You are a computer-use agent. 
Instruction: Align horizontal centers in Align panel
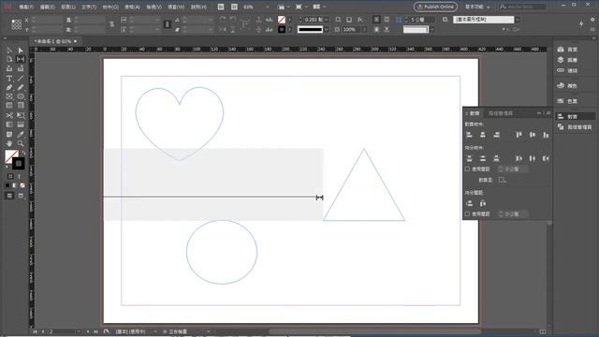tap(483, 135)
